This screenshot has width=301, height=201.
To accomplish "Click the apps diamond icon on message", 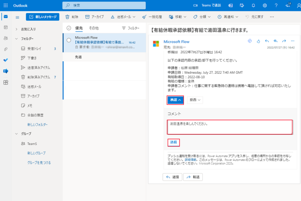I will click(250, 41).
